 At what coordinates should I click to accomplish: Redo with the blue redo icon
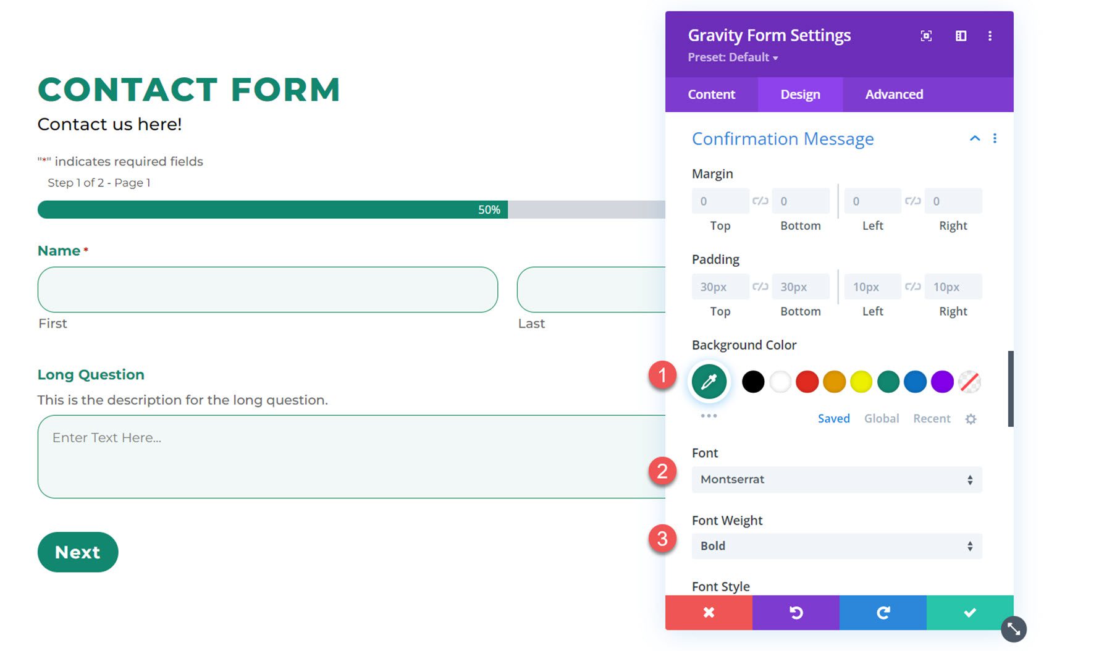(x=883, y=613)
